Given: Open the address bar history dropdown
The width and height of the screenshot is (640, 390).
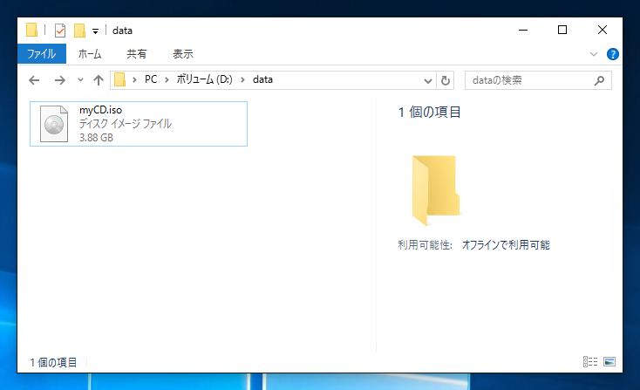Looking at the screenshot, I should click(x=428, y=80).
